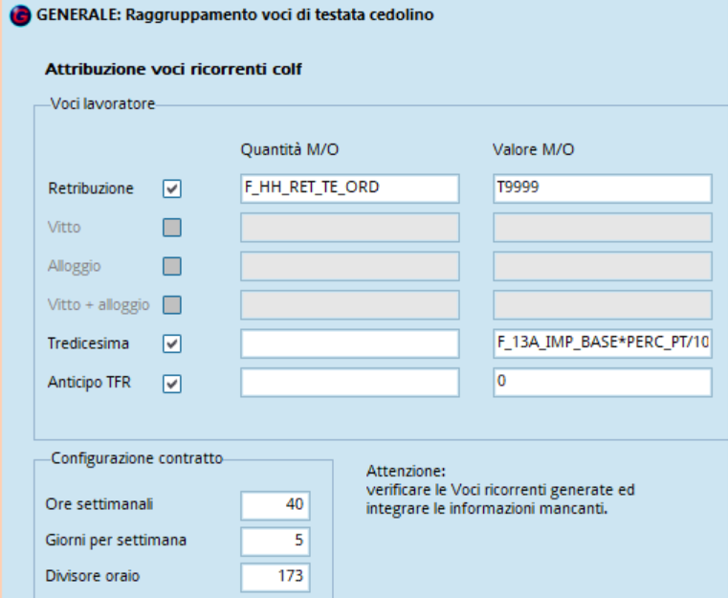The width and height of the screenshot is (728, 598).
Task: Click Tredicesima value field F_13A_IMP_BASE formula
Action: 602,343
